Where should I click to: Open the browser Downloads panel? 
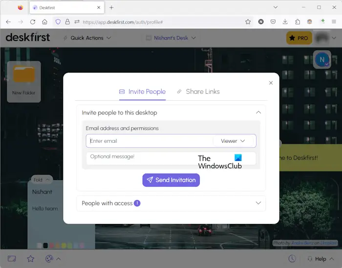(x=285, y=22)
